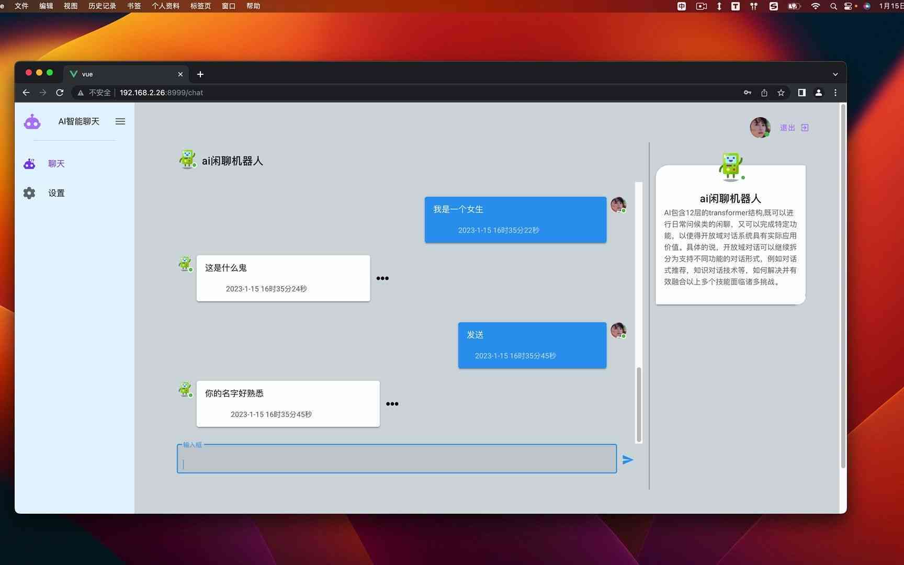
Task: Click the chat robot icon in sidebar
Action: (29, 164)
